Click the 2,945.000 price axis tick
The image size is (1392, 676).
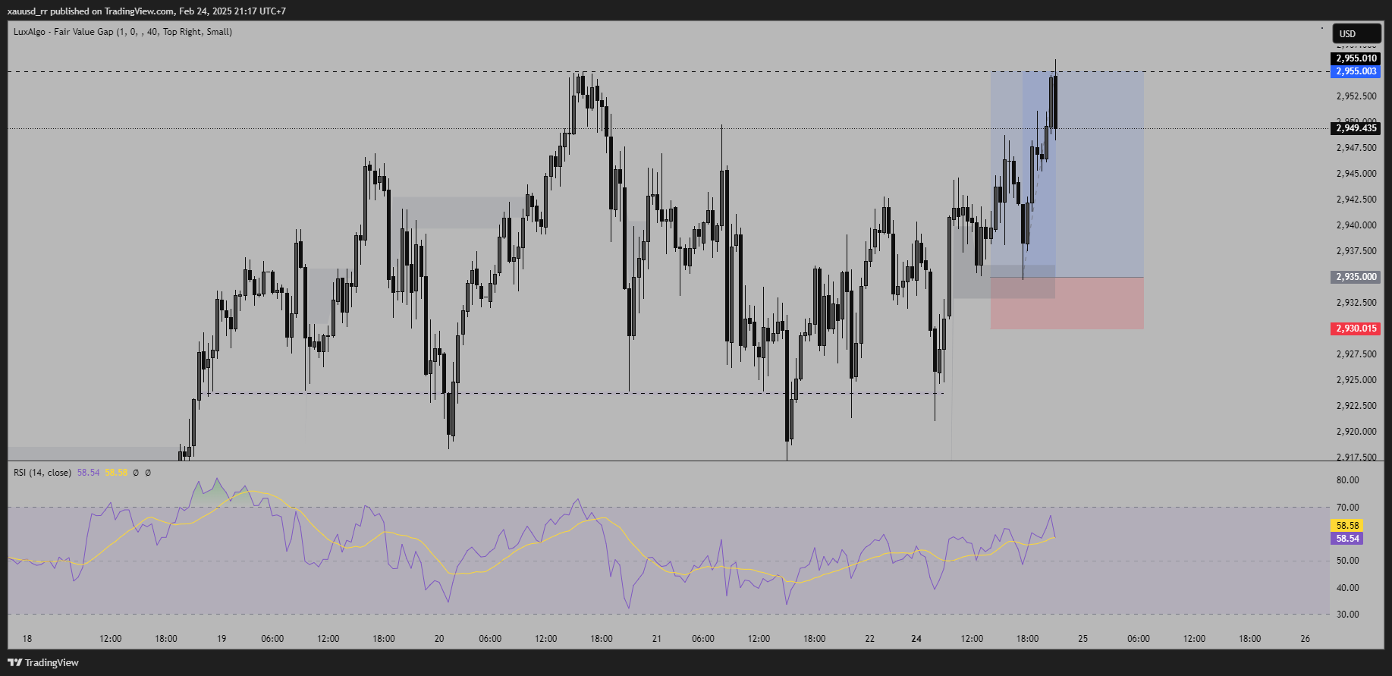click(x=1356, y=174)
